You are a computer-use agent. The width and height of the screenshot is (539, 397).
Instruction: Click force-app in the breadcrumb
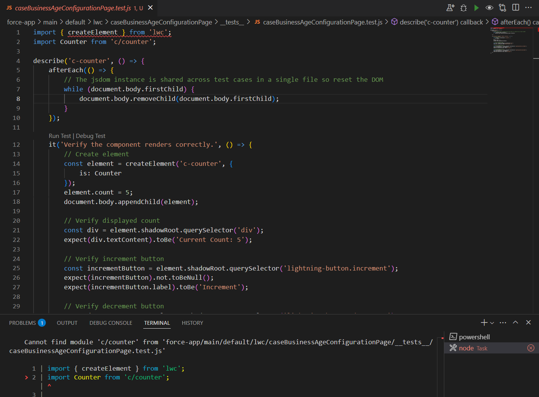pyautogui.click(x=21, y=22)
